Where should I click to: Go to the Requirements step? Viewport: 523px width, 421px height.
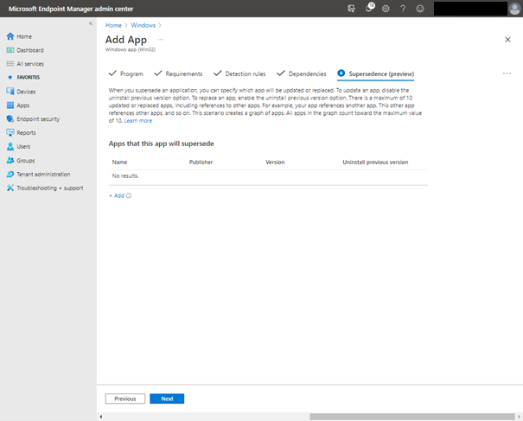pos(178,73)
